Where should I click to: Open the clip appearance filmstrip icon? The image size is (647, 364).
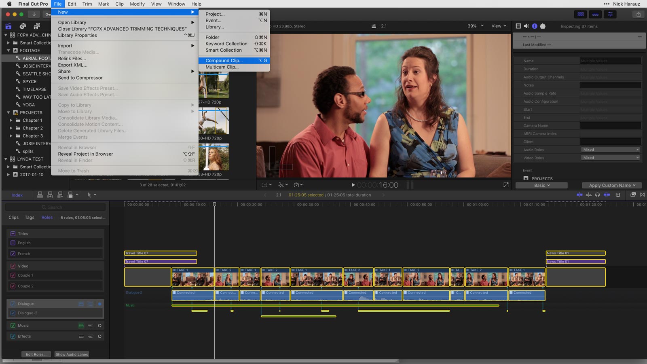tap(618, 195)
